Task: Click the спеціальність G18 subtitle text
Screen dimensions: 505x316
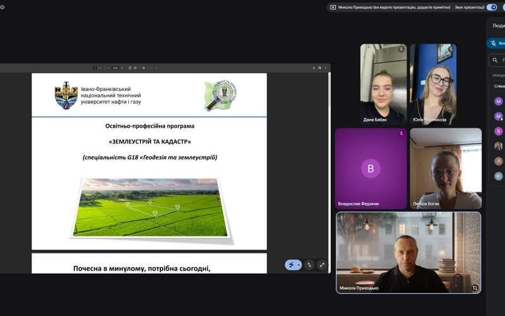Action: (150, 157)
